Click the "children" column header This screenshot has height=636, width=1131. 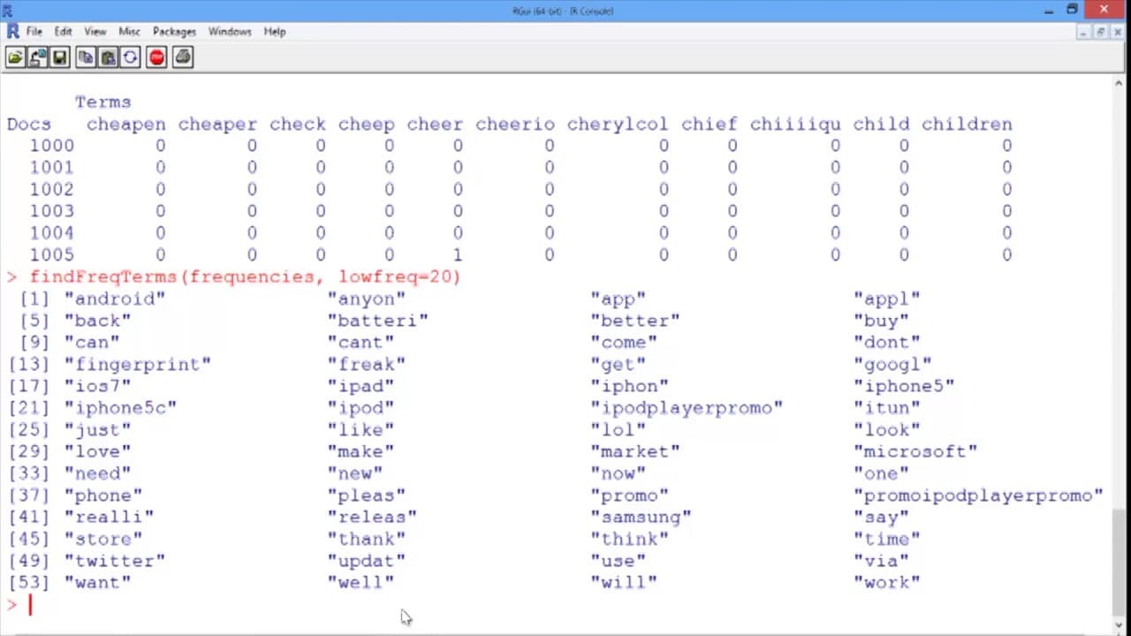[967, 125]
